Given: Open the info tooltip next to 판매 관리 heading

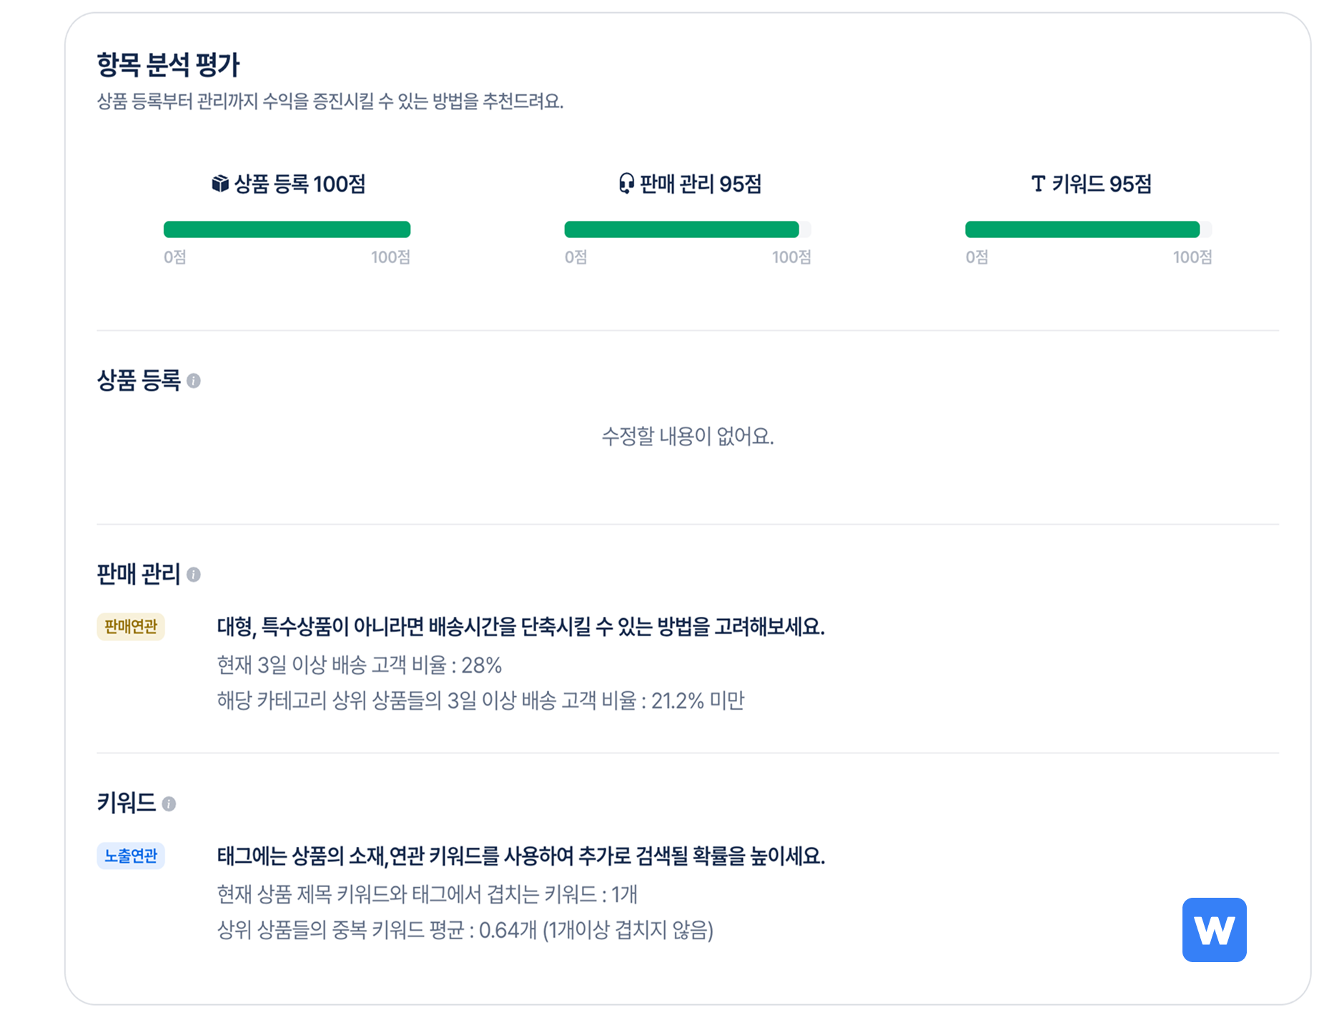Looking at the screenshot, I should (193, 575).
